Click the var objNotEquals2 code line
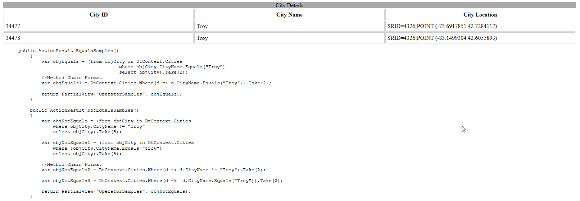The image size is (580, 201). coord(153,170)
